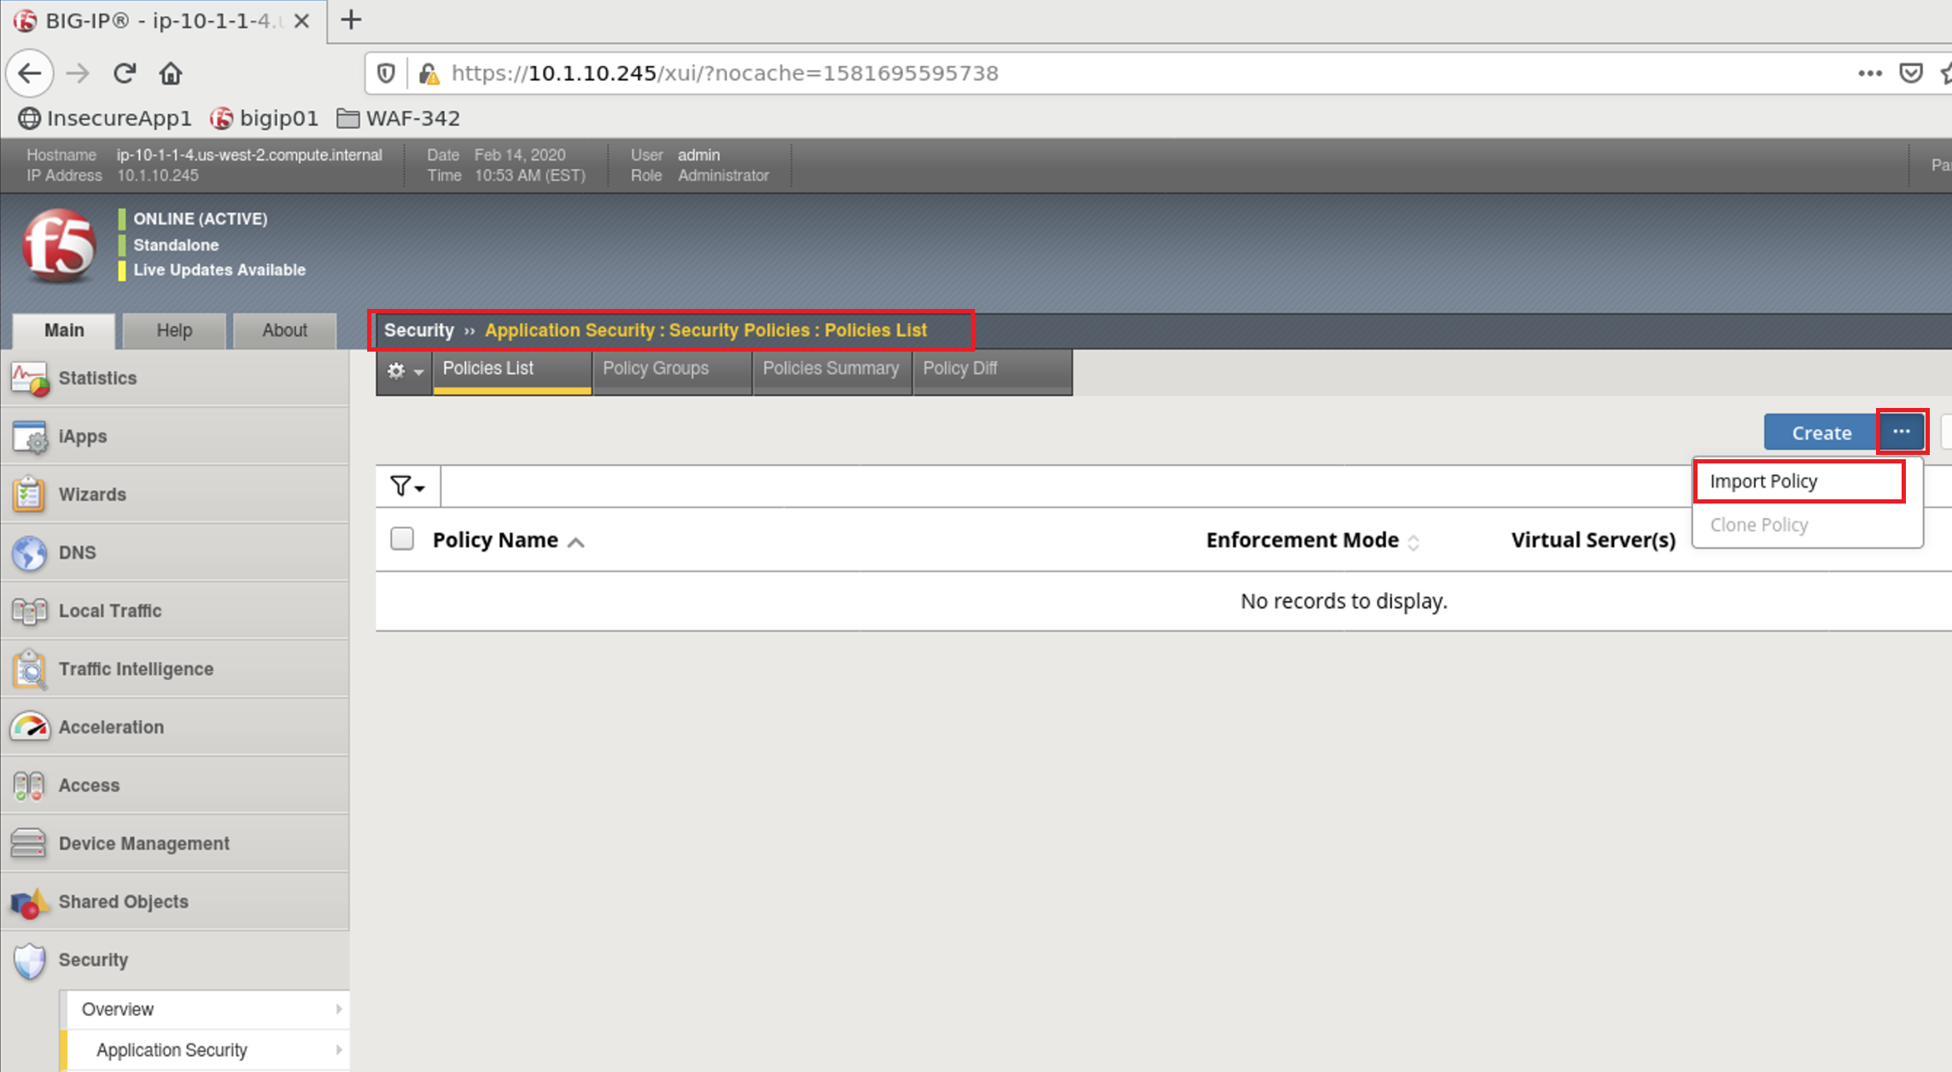This screenshot has width=1952, height=1072.
Task: Open the gear settings dropdown in tab bar
Action: (405, 371)
